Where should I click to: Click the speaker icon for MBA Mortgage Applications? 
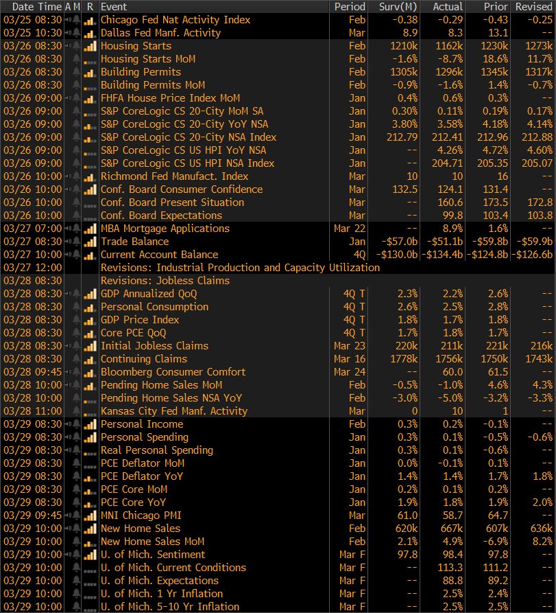tap(67, 229)
